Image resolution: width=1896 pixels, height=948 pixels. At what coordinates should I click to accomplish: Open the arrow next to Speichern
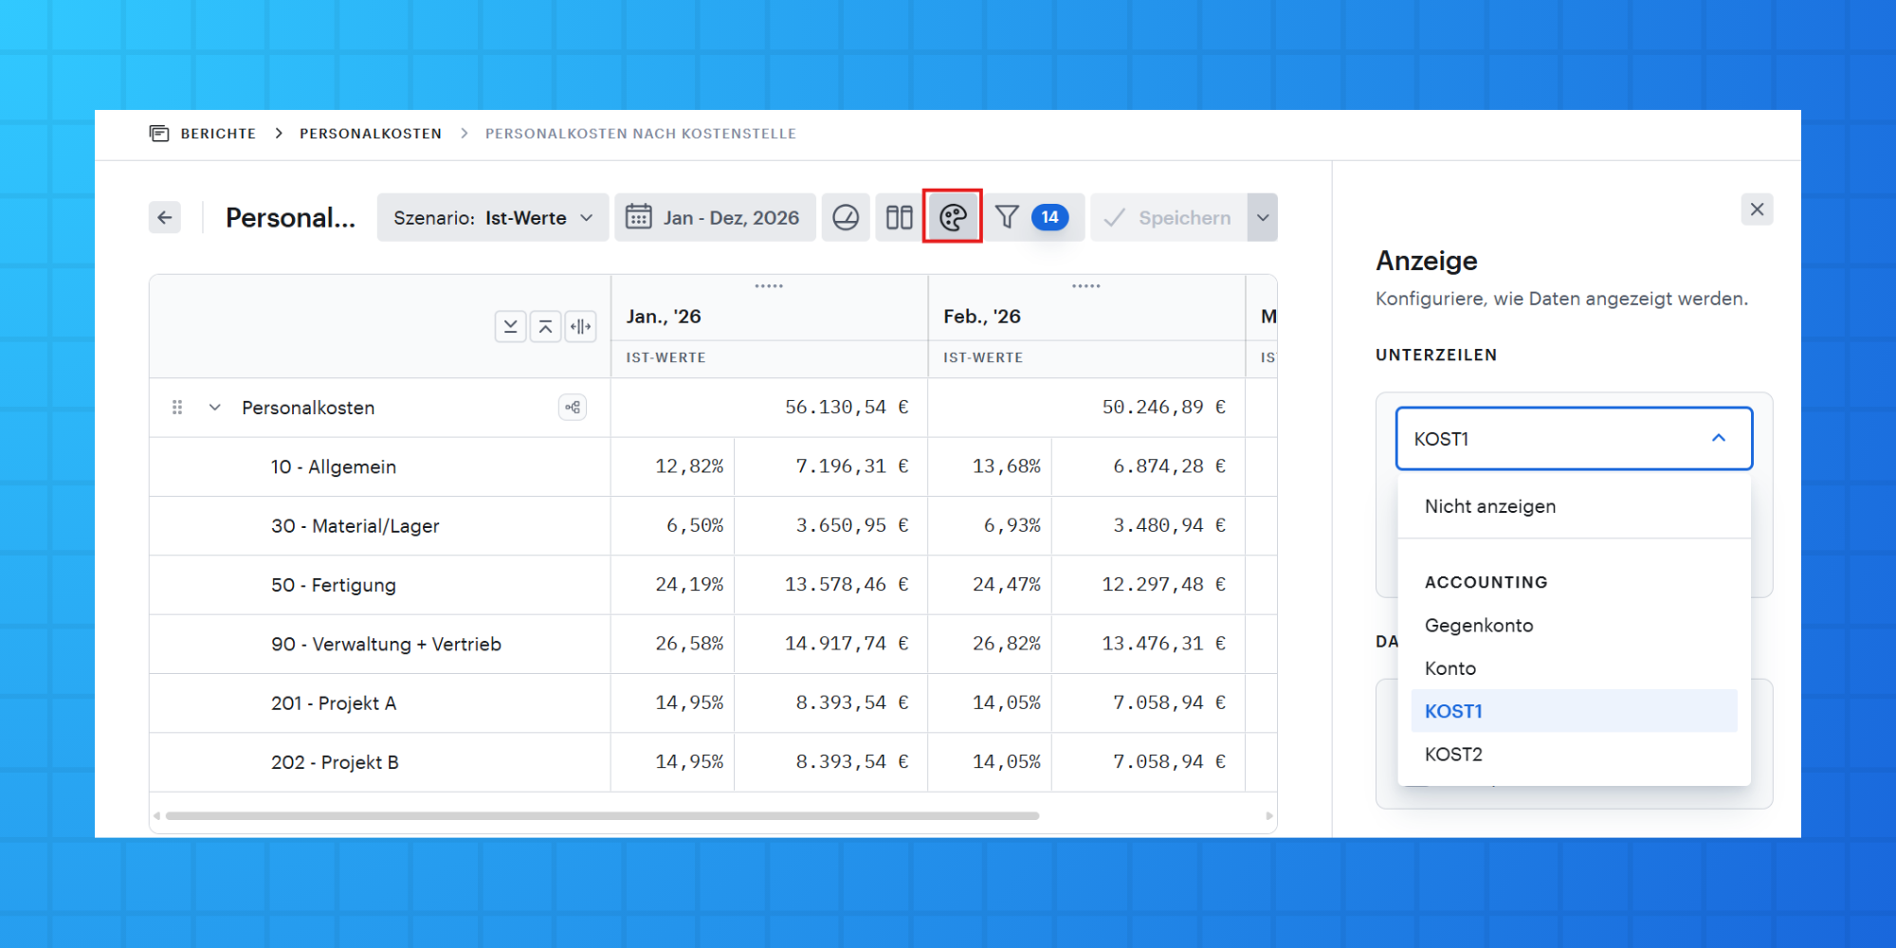(x=1263, y=218)
